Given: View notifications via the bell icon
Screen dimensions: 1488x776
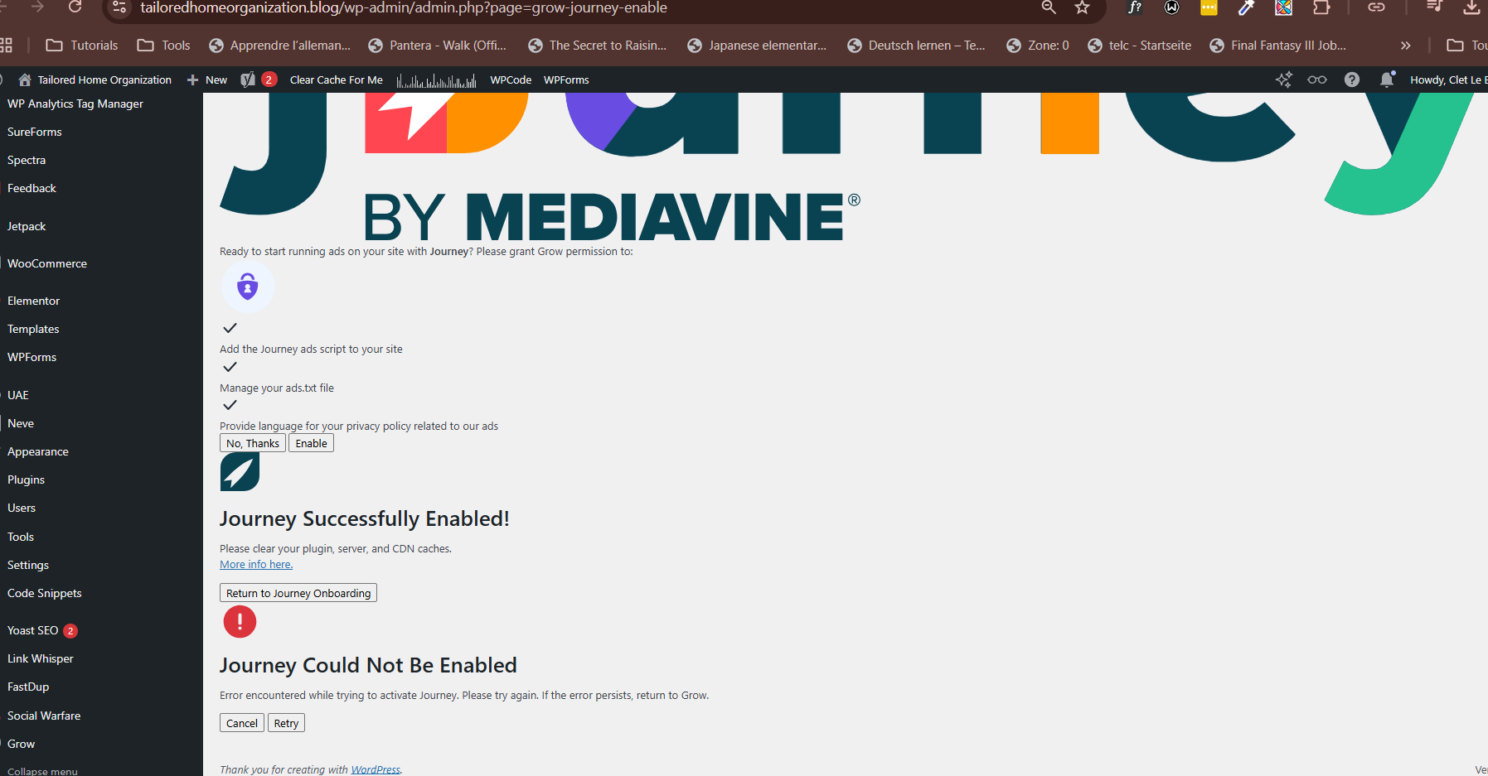Looking at the screenshot, I should click(1386, 80).
